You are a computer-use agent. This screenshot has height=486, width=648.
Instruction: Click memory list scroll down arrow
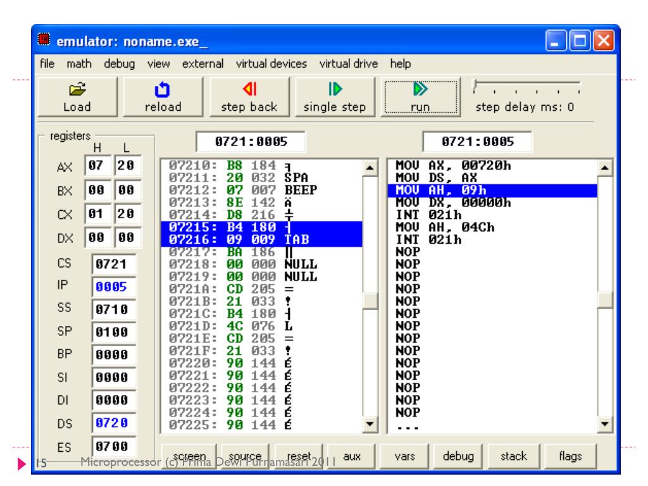coord(370,425)
